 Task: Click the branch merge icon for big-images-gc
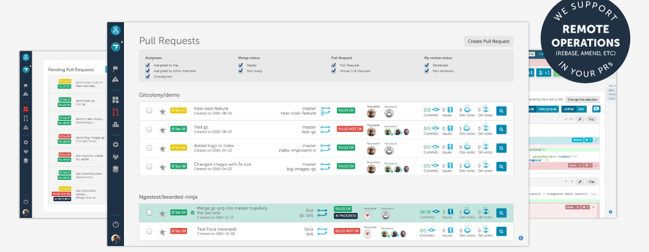click(x=325, y=166)
